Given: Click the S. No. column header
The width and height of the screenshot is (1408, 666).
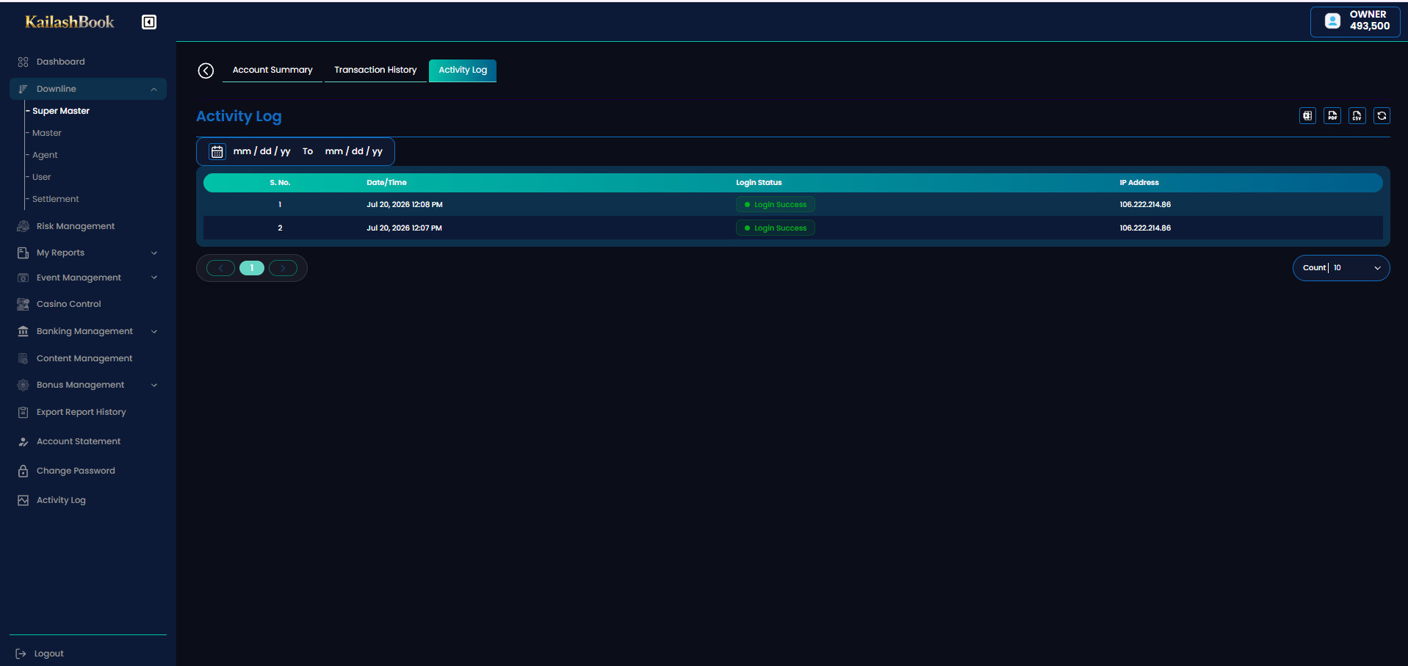Looking at the screenshot, I should 280,183.
